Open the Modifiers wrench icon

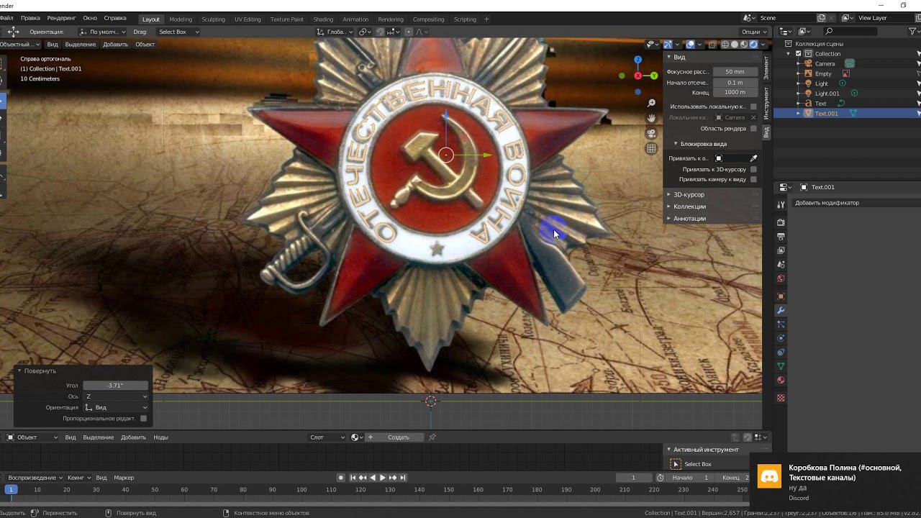[781, 310]
